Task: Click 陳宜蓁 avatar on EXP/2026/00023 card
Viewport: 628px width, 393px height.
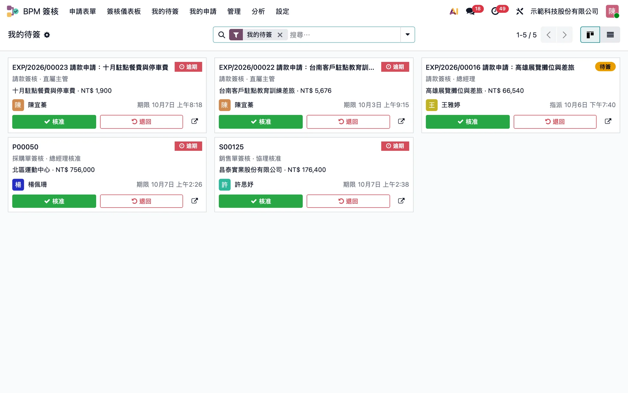Action: (18, 105)
